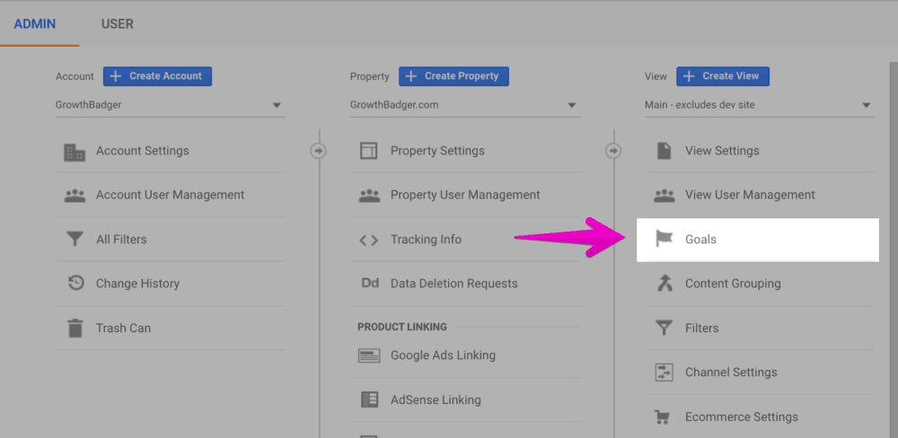Click the Create Property button

tap(453, 76)
